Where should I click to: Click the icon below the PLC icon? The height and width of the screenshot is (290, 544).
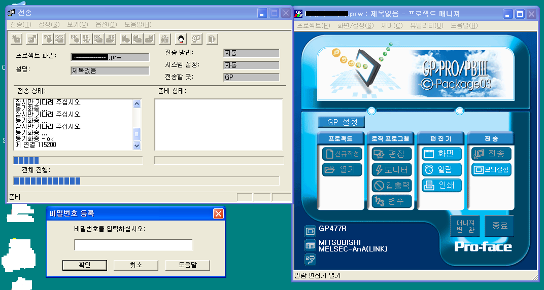click(x=310, y=260)
